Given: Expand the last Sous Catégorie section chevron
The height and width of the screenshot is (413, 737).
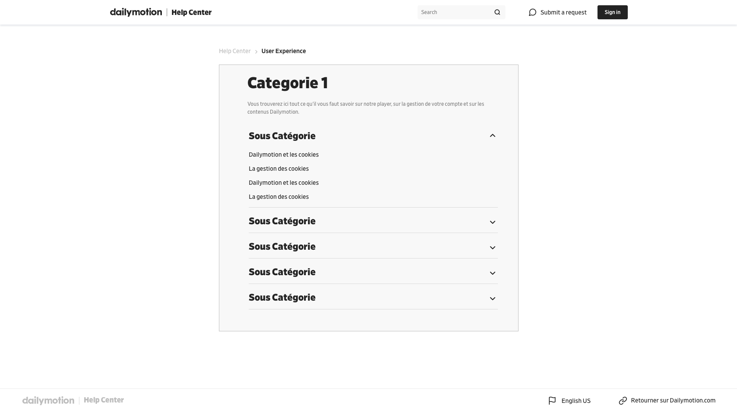Looking at the screenshot, I should point(493,298).
